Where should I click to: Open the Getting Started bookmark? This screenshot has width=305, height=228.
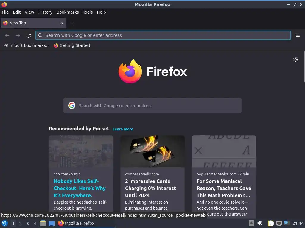(72, 45)
